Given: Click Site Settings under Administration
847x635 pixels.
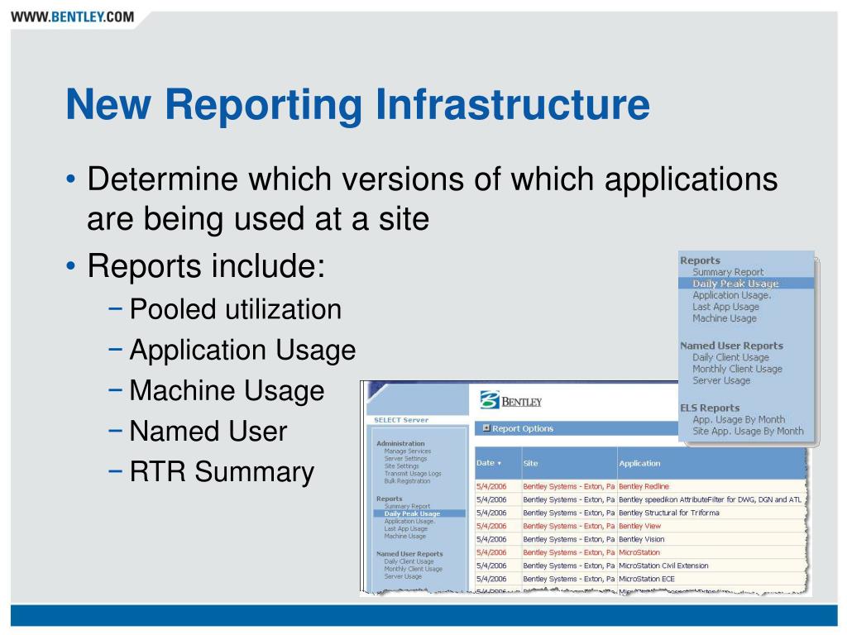Looking at the screenshot, I should pos(401,466).
